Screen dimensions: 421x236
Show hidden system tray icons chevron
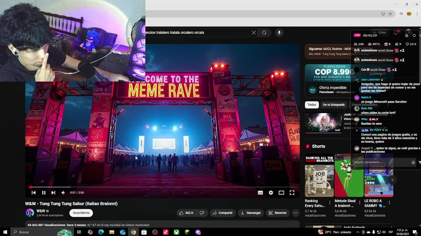pyautogui.click(x=358, y=232)
